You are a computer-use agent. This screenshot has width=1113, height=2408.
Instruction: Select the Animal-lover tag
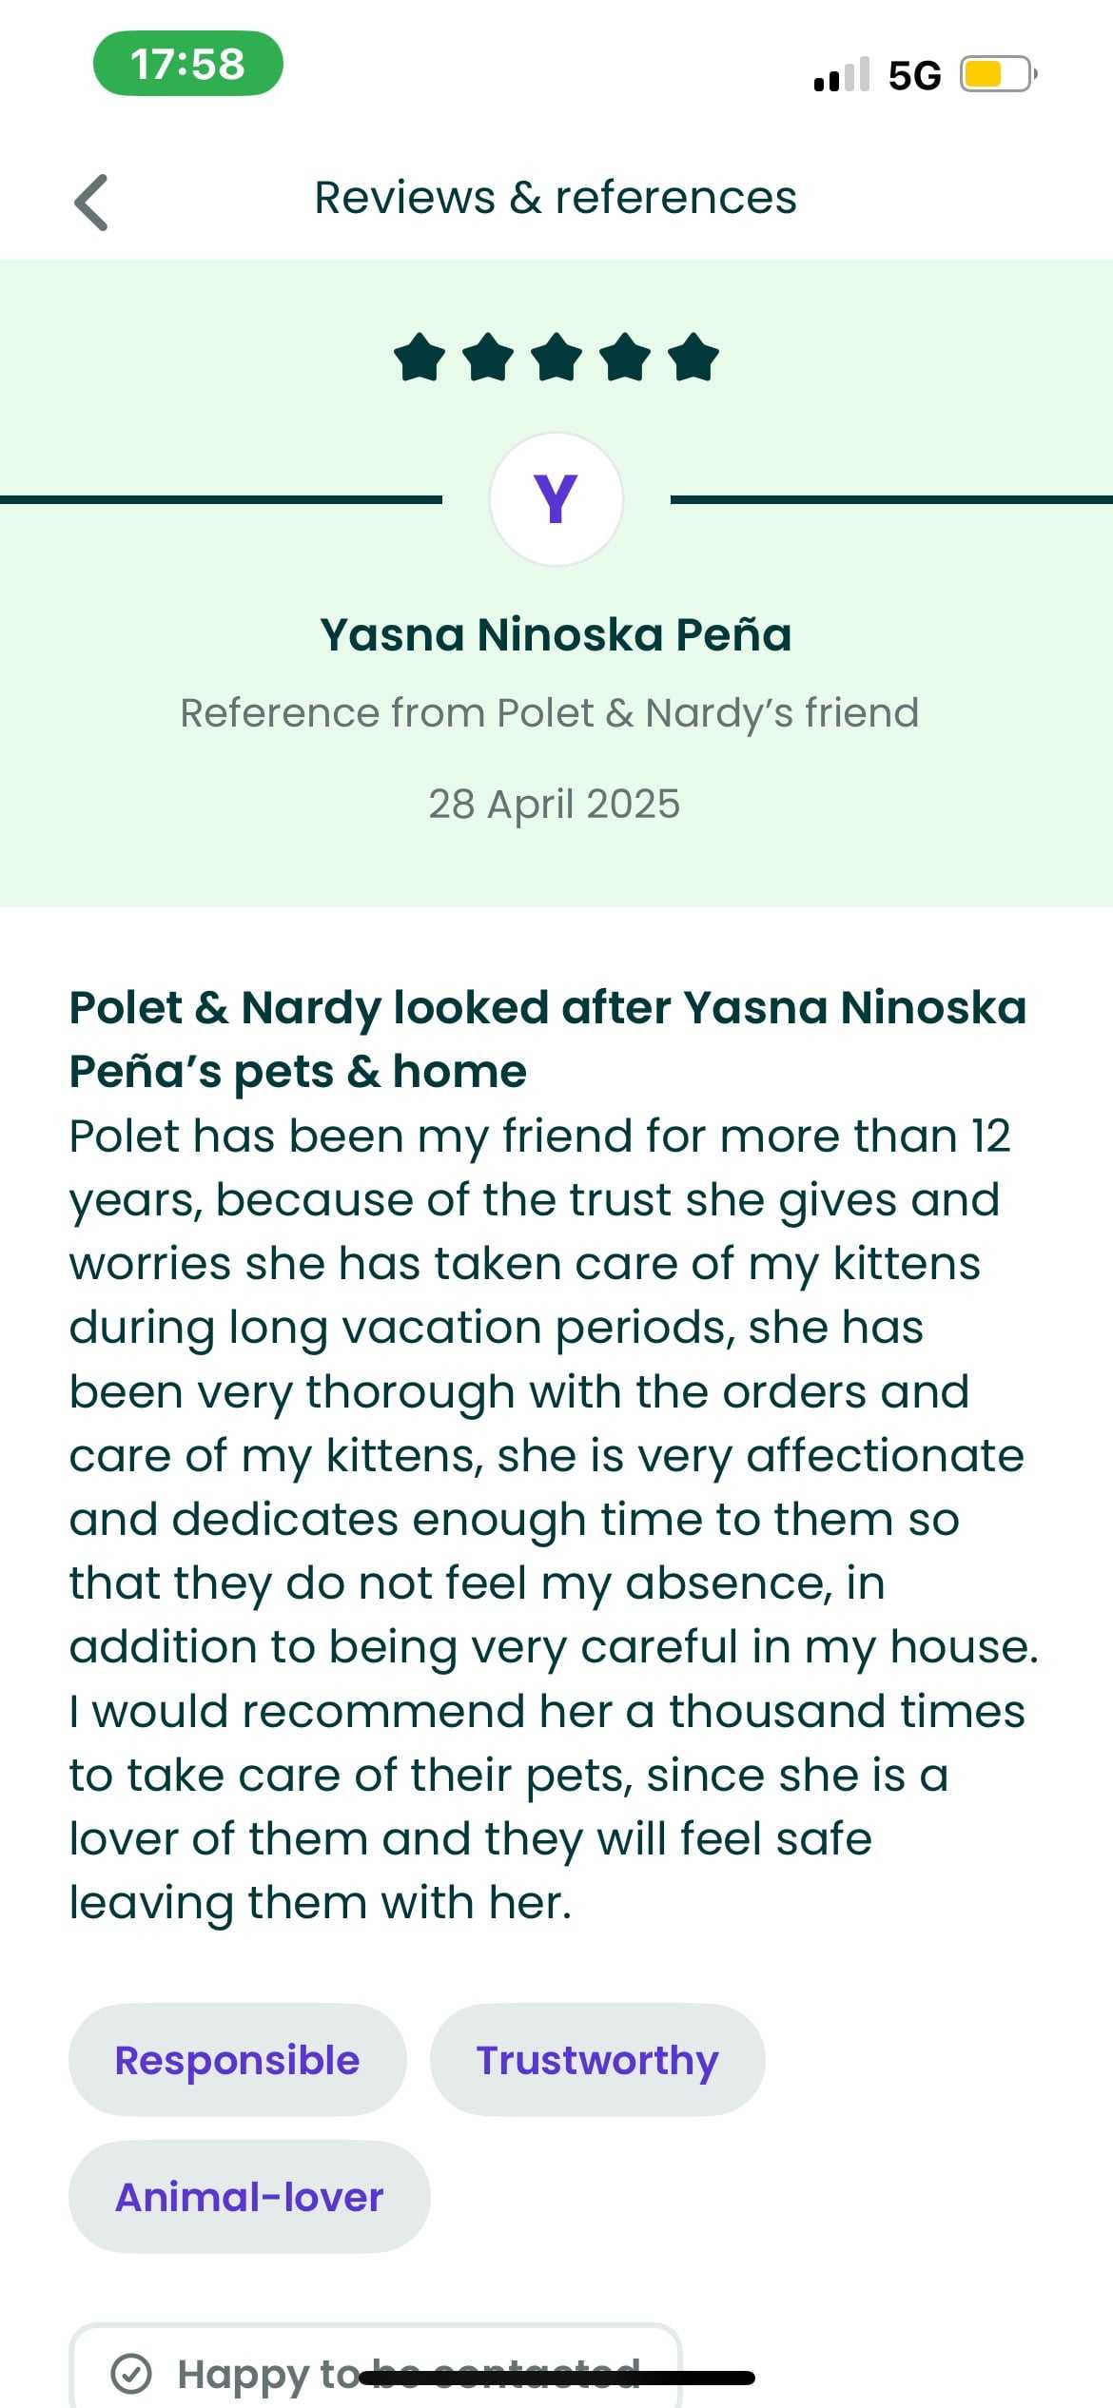point(249,2198)
